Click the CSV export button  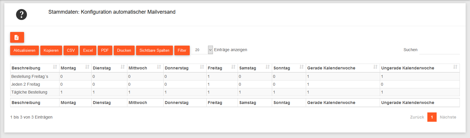[x=71, y=51]
